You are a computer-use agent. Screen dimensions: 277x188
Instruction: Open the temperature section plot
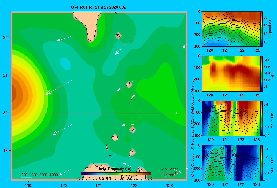pos(231,29)
